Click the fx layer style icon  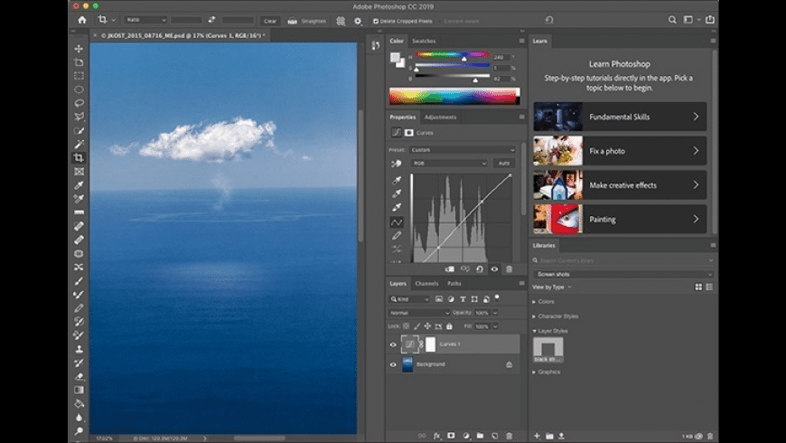pyautogui.click(x=436, y=436)
